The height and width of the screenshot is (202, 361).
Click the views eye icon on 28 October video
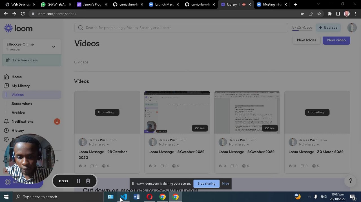pyautogui.click(x=81, y=166)
